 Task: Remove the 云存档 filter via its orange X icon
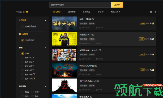click(x=20, y=34)
